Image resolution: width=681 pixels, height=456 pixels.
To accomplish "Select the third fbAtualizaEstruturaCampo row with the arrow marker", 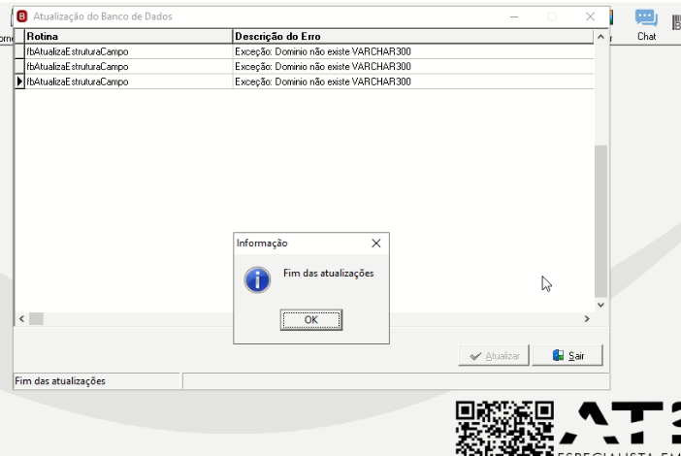I will [129, 81].
